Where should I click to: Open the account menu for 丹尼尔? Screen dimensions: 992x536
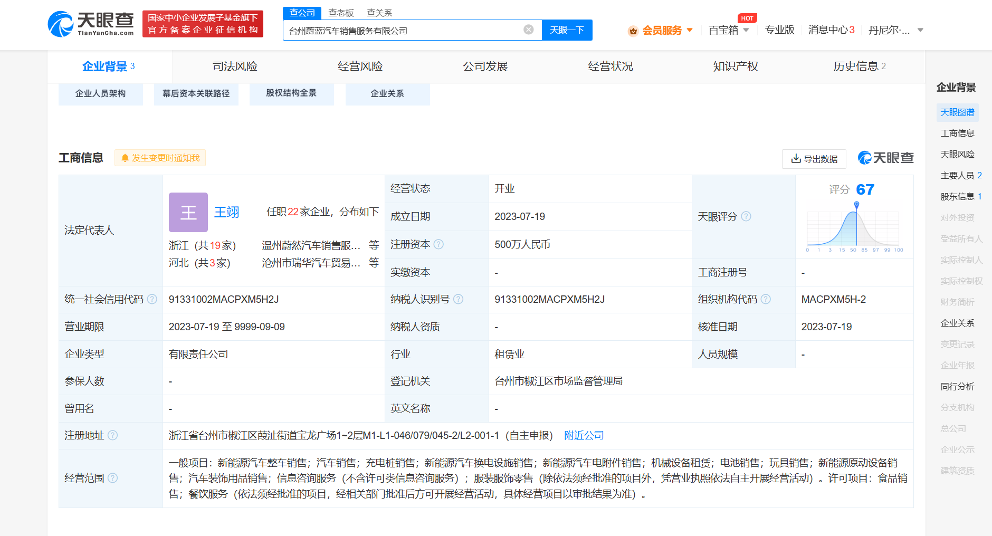[897, 31]
